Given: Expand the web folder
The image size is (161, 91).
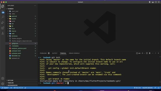Looking at the screenshot, I should tap(22, 34).
